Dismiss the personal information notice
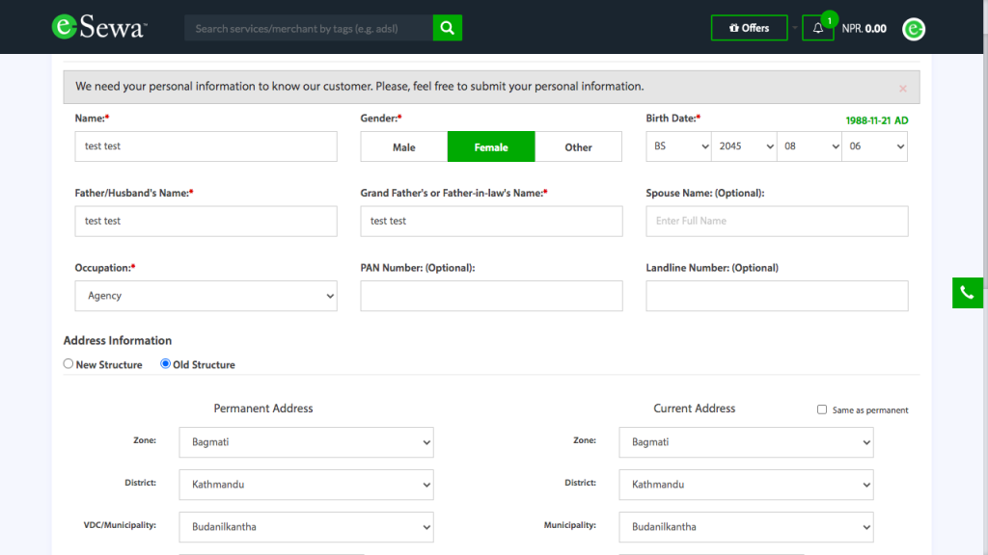This screenshot has width=988, height=555. click(x=903, y=88)
